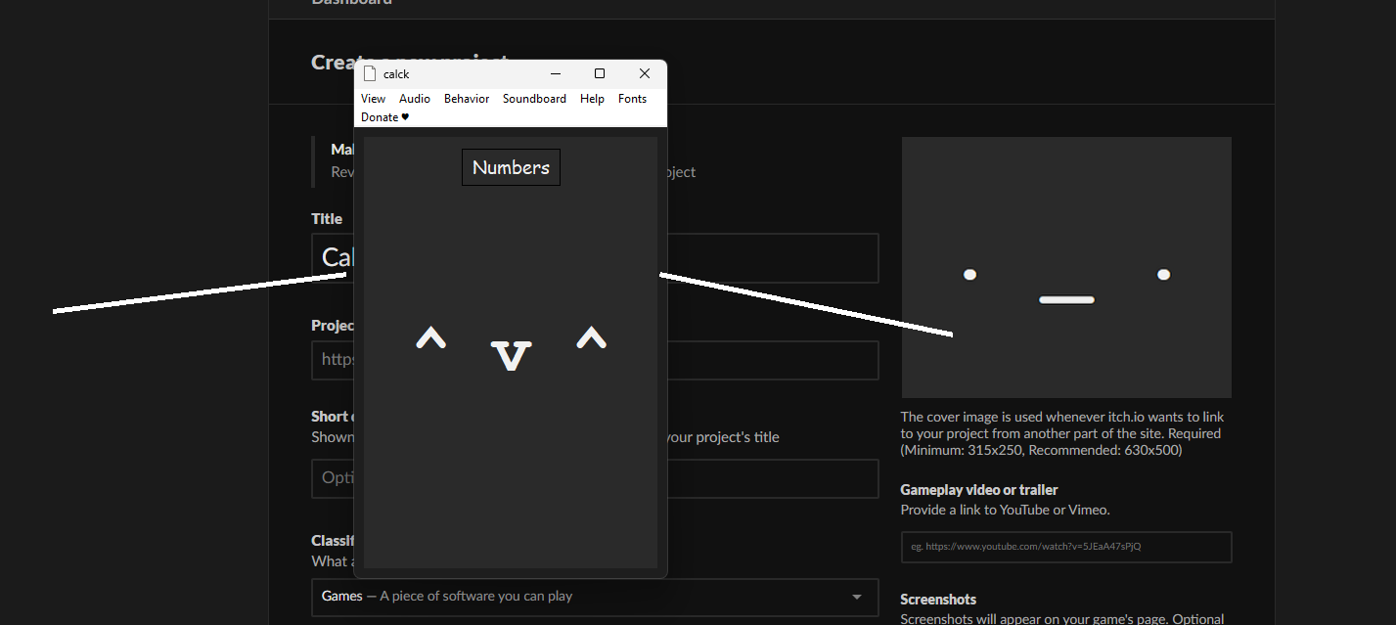Click the short description input field
1396x625 pixels.
coord(595,479)
